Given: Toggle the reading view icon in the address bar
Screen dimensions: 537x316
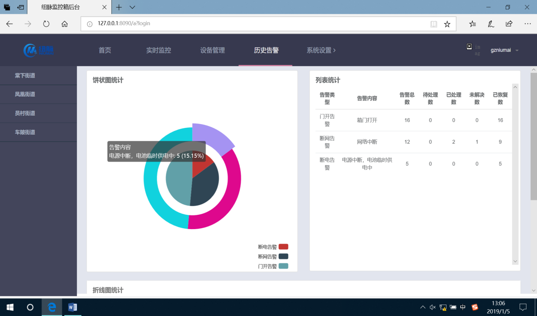Looking at the screenshot, I should 434,24.
